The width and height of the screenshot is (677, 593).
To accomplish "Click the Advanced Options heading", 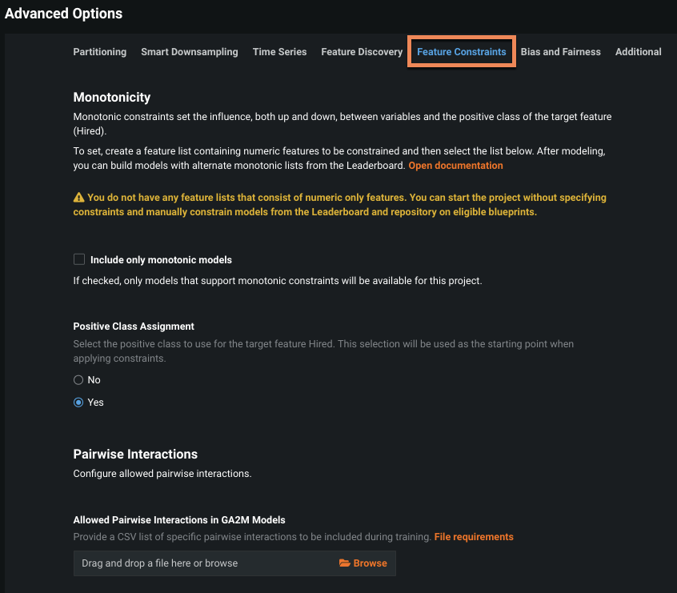I will pos(63,14).
